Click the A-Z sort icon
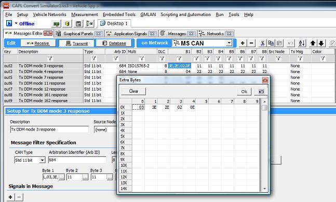The height and width of the screenshot is (202, 336). (302, 43)
